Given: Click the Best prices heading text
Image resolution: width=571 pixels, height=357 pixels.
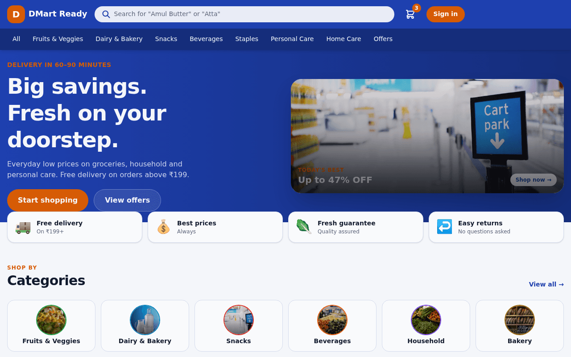Looking at the screenshot, I should tap(197, 223).
